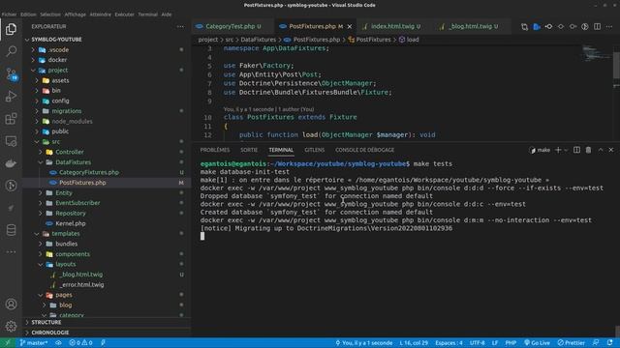This screenshot has width=620, height=348.
Task: Open the GitLens view in activity bar
Action: click(11, 186)
